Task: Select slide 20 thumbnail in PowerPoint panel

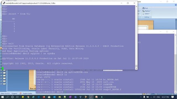Action: coord(4,76)
